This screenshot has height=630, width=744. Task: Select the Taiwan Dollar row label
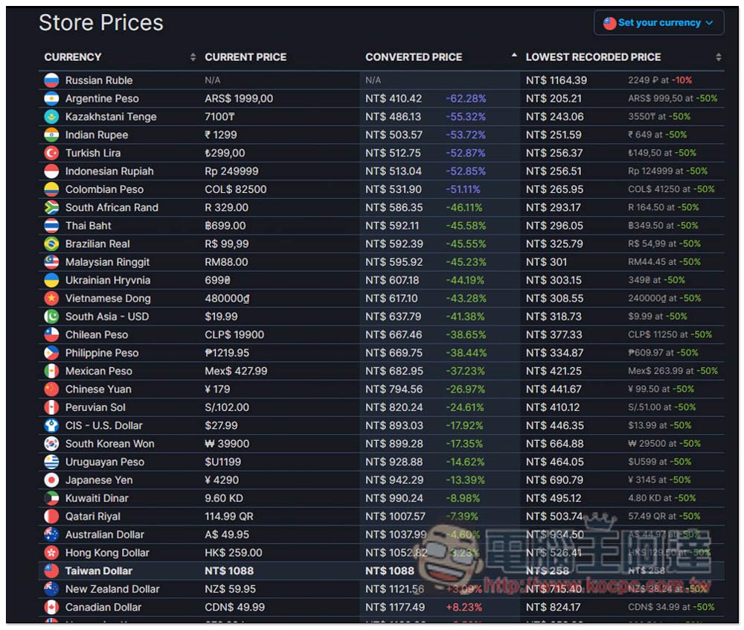pyautogui.click(x=99, y=570)
